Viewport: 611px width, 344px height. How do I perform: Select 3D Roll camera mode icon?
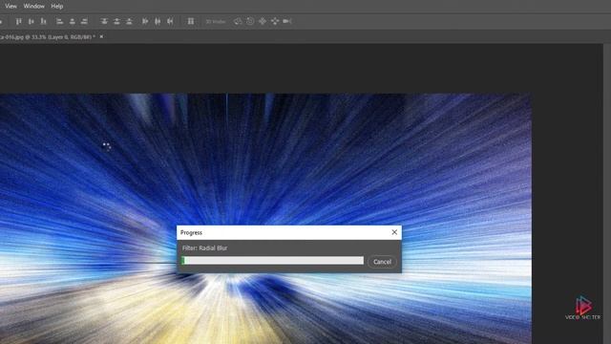250,21
